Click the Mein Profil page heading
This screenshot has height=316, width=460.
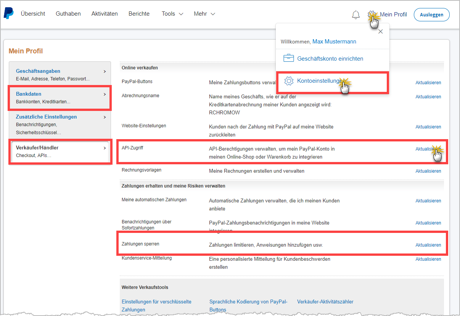point(26,51)
